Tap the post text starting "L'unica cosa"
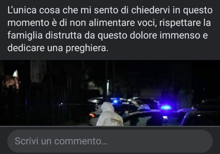This screenshot has width=220, height=154. pos(110,29)
